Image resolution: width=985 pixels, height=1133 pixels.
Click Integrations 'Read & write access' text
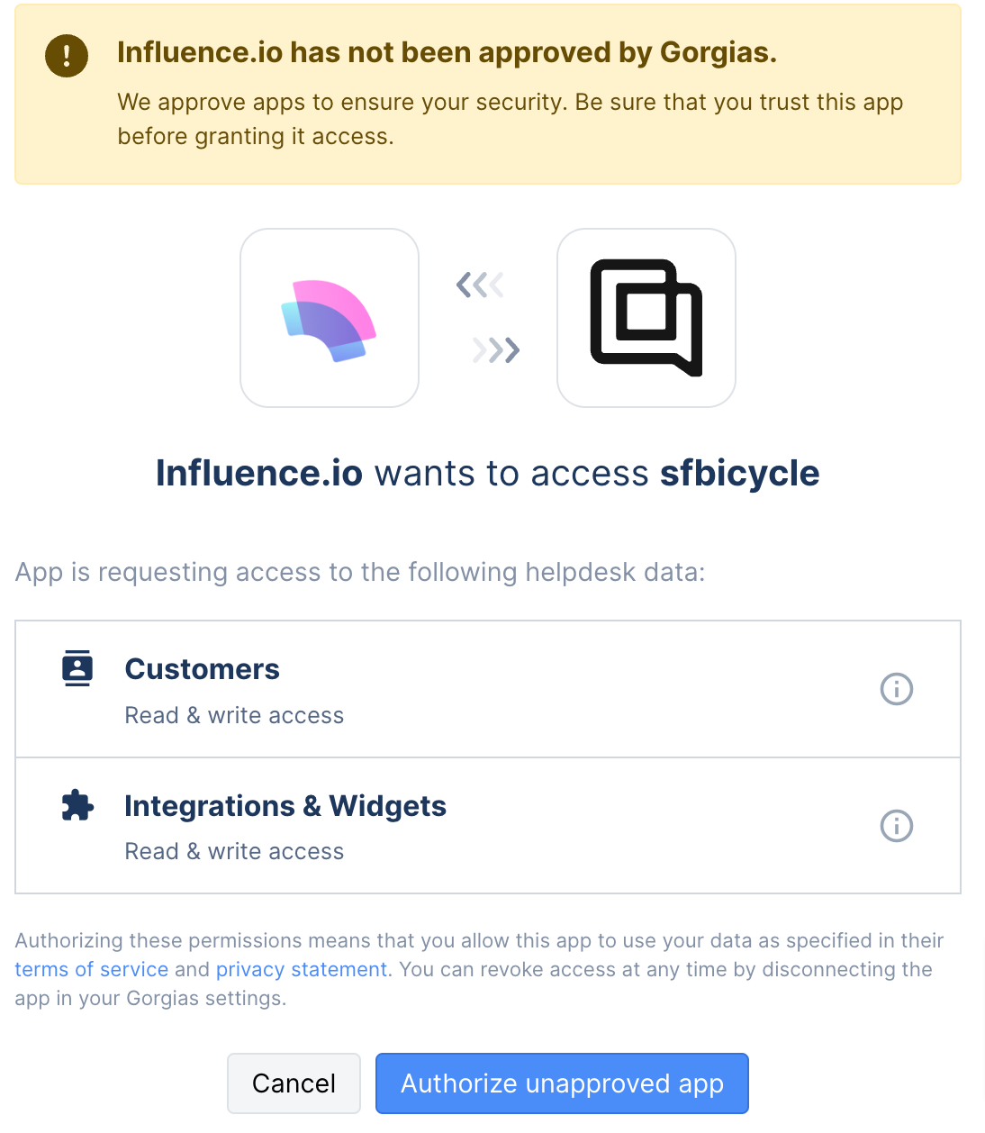[234, 851]
